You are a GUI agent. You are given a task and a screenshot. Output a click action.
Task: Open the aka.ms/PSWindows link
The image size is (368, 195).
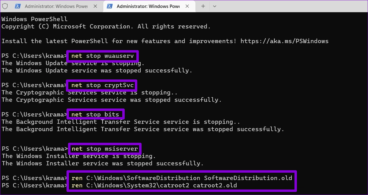click(x=284, y=41)
